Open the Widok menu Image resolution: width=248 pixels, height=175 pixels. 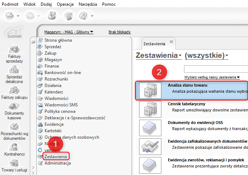tap(29, 4)
